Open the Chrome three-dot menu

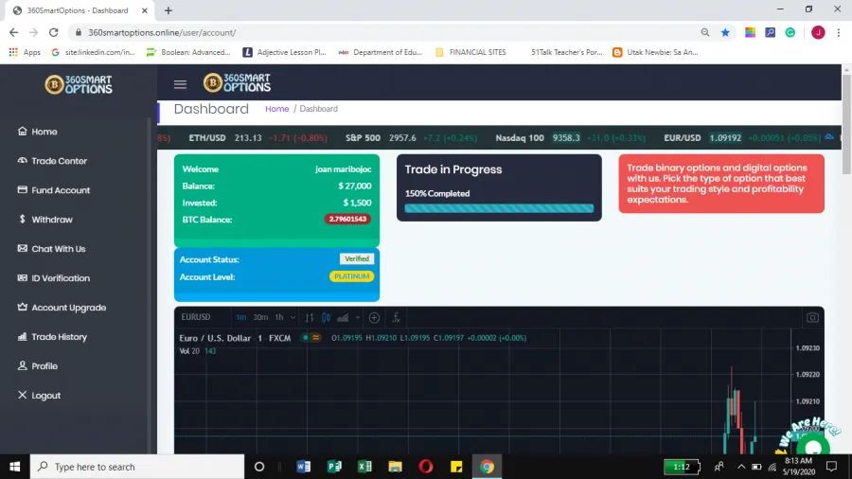[x=839, y=32]
